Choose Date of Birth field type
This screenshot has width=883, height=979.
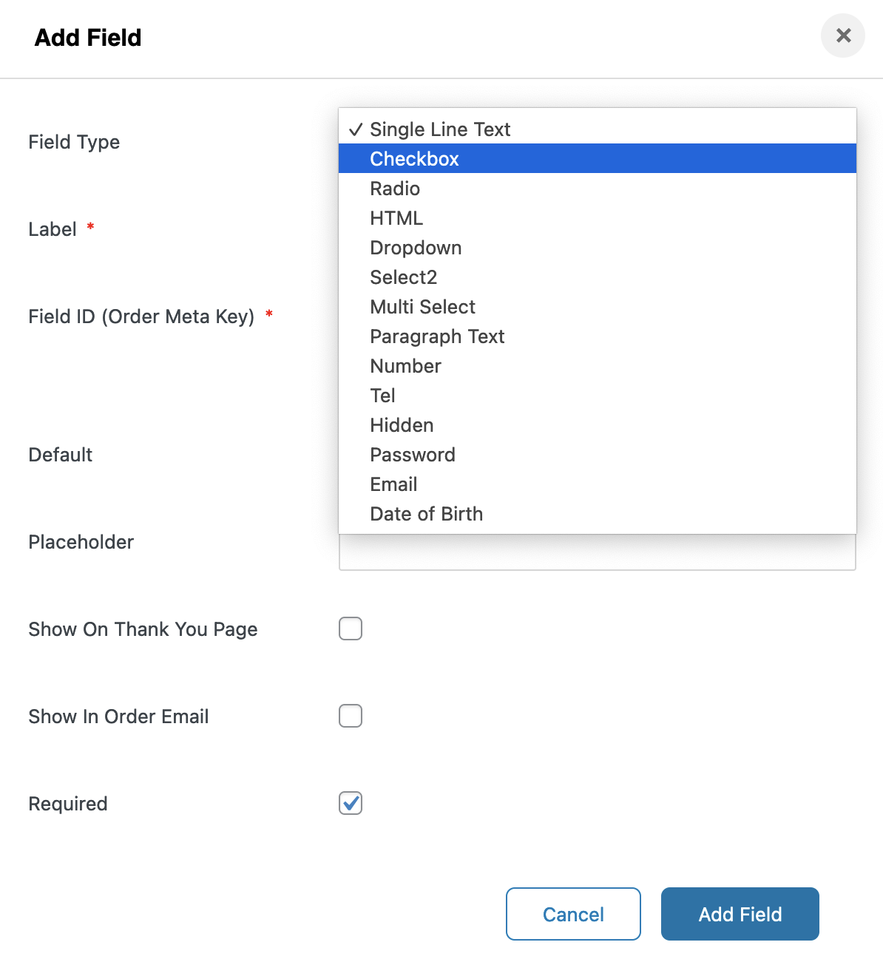tap(426, 514)
